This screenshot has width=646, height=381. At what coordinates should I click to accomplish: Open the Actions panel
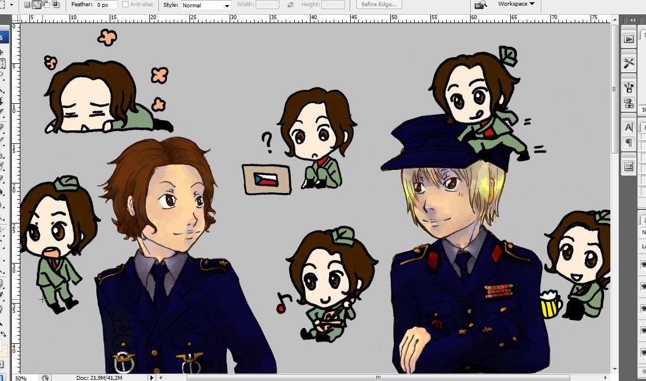point(628,39)
